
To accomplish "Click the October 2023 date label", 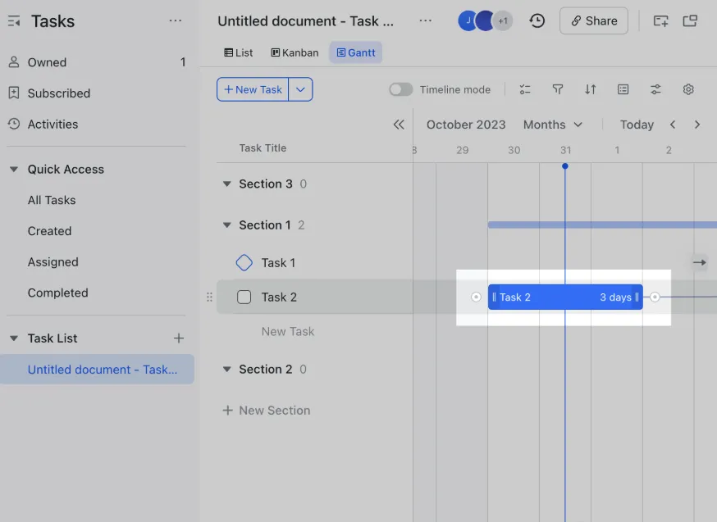I will coord(466,125).
